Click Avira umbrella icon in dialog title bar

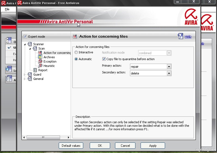coord(20,3)
